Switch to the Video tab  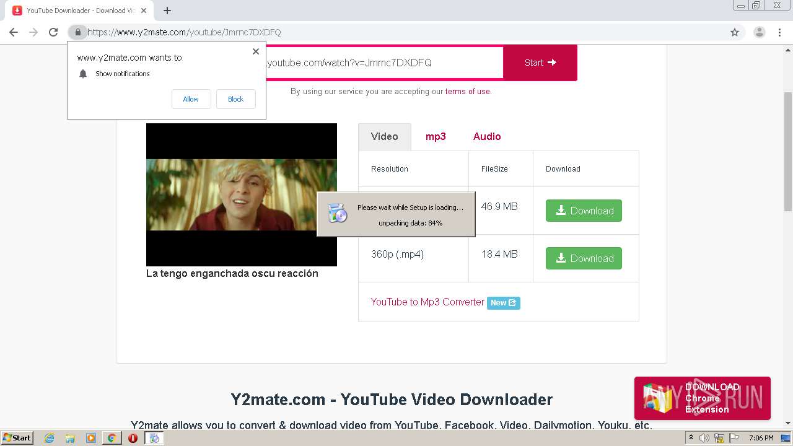pyautogui.click(x=385, y=136)
